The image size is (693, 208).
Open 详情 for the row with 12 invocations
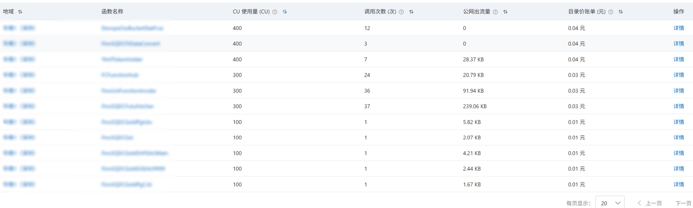[678, 28]
